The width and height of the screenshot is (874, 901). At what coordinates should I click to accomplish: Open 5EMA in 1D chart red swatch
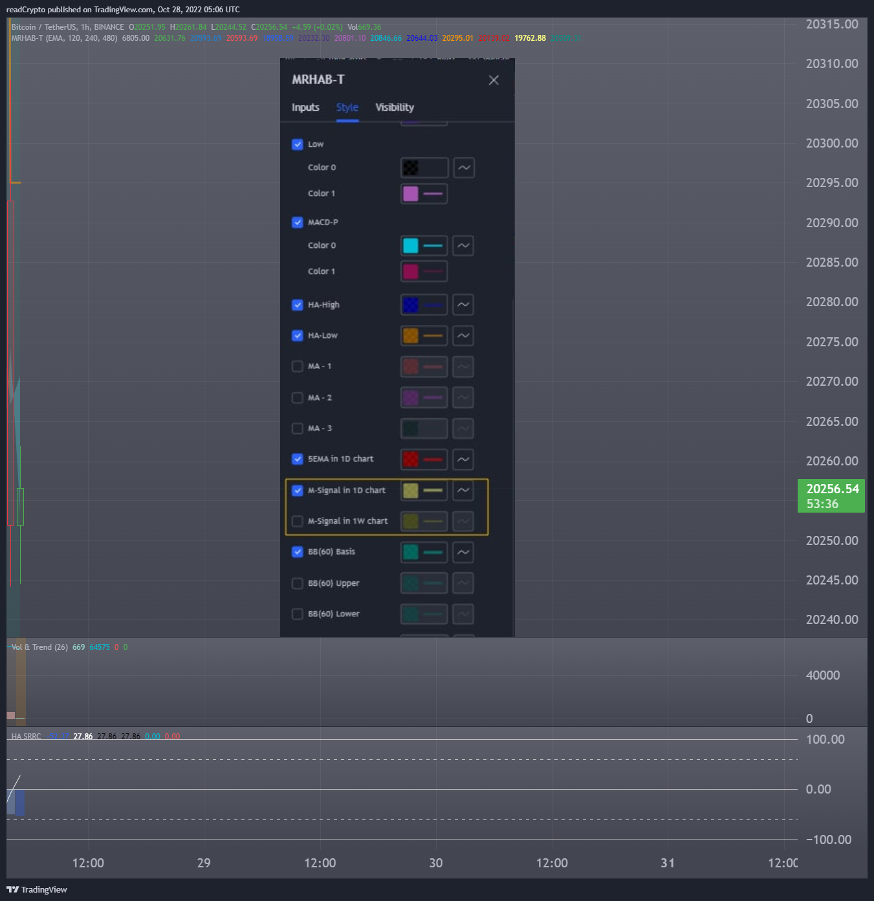tap(424, 459)
